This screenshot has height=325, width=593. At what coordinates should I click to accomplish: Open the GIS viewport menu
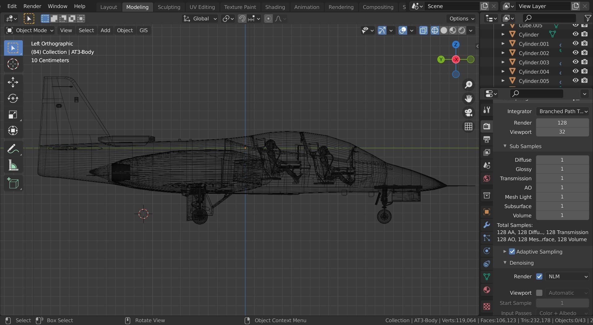pyautogui.click(x=144, y=30)
